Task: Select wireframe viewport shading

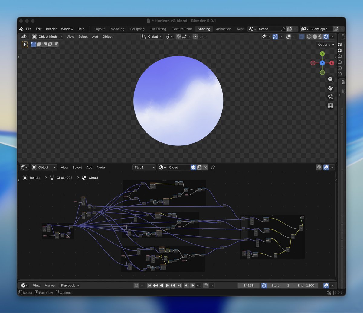Action: (x=309, y=37)
